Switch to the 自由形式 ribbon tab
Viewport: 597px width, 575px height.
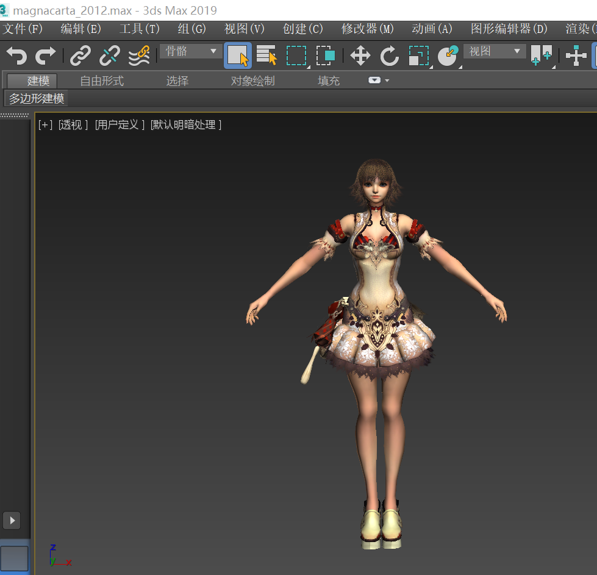pyautogui.click(x=102, y=80)
